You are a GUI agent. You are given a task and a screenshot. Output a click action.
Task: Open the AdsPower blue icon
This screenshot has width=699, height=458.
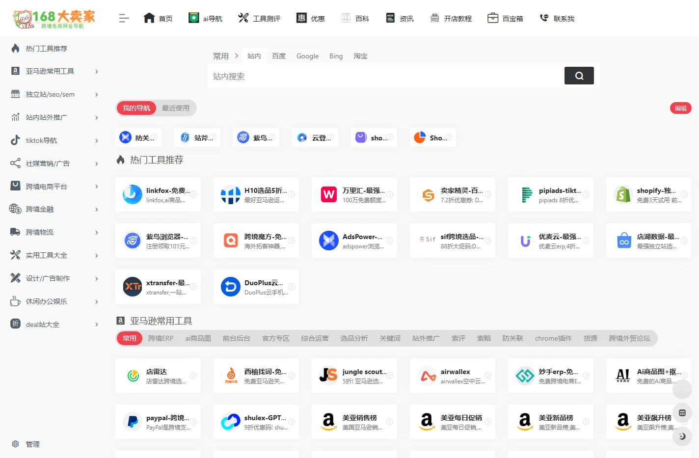329,241
